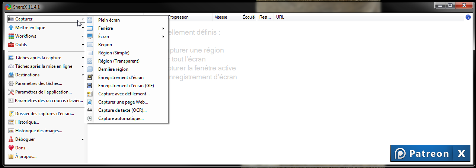Choose Région (Transparent) capture

[127, 61]
